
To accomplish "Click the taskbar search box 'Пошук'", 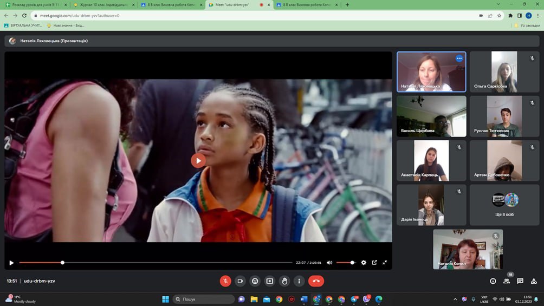I will pos(204,299).
